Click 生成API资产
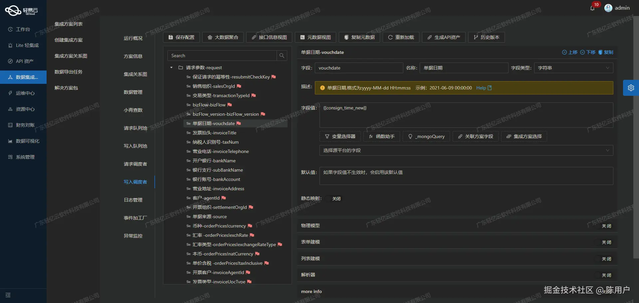 pos(444,37)
